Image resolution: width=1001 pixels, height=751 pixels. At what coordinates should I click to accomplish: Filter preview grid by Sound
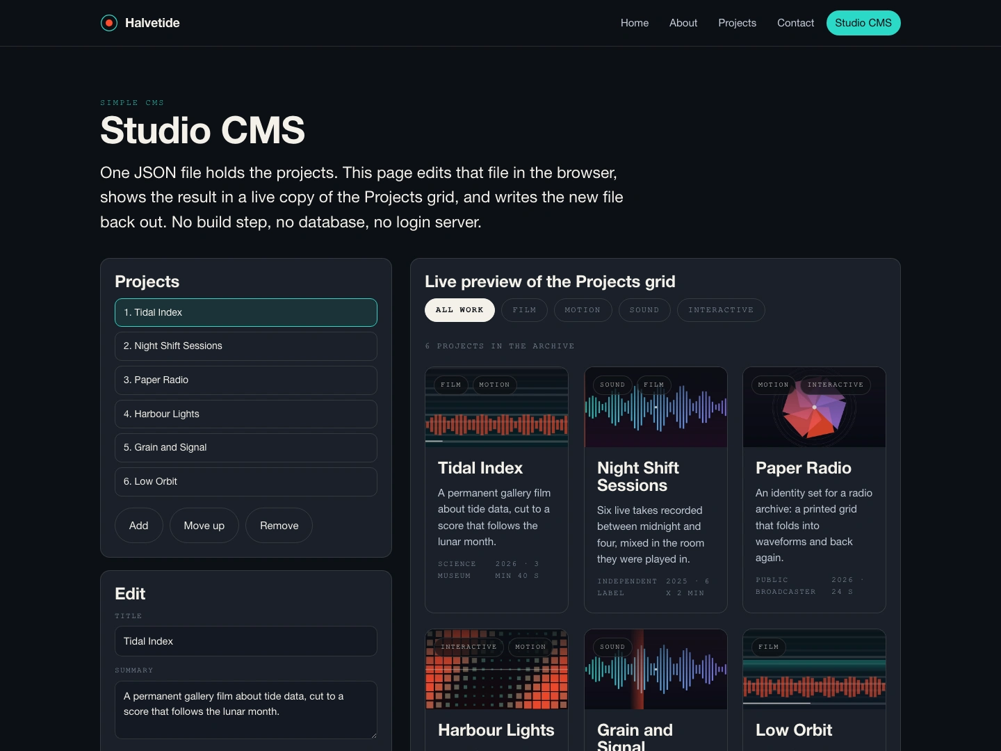click(644, 310)
